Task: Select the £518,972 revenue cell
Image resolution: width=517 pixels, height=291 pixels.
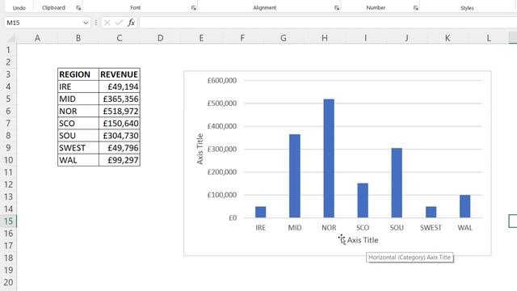Action: click(120, 112)
